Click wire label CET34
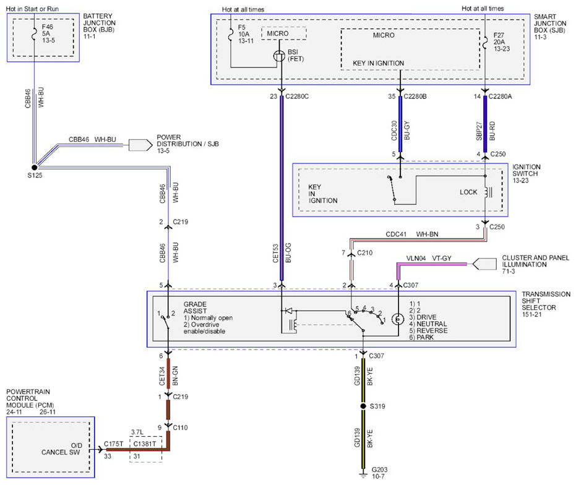The height and width of the screenshot is (485, 576). point(162,376)
